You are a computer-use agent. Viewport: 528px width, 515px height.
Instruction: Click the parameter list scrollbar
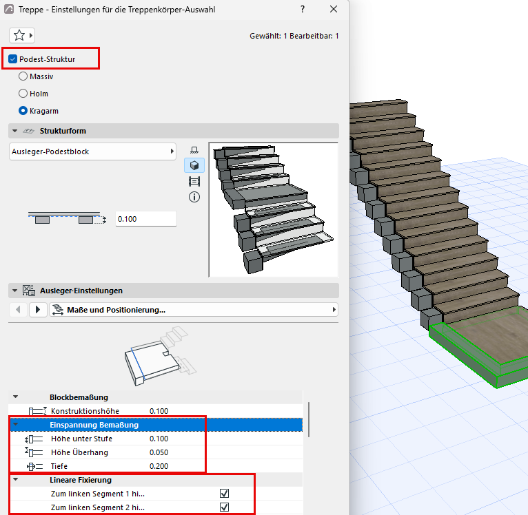click(309, 419)
